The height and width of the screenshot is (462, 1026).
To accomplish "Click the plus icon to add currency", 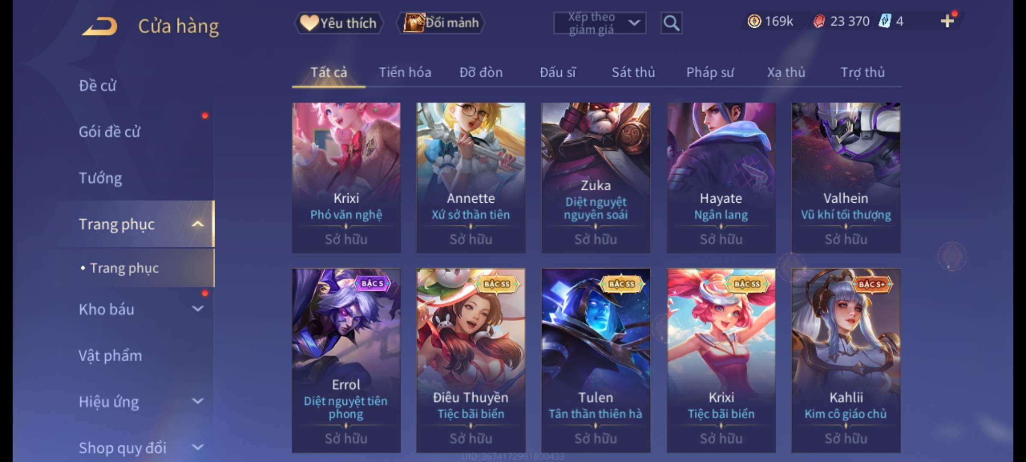I will pos(947,21).
